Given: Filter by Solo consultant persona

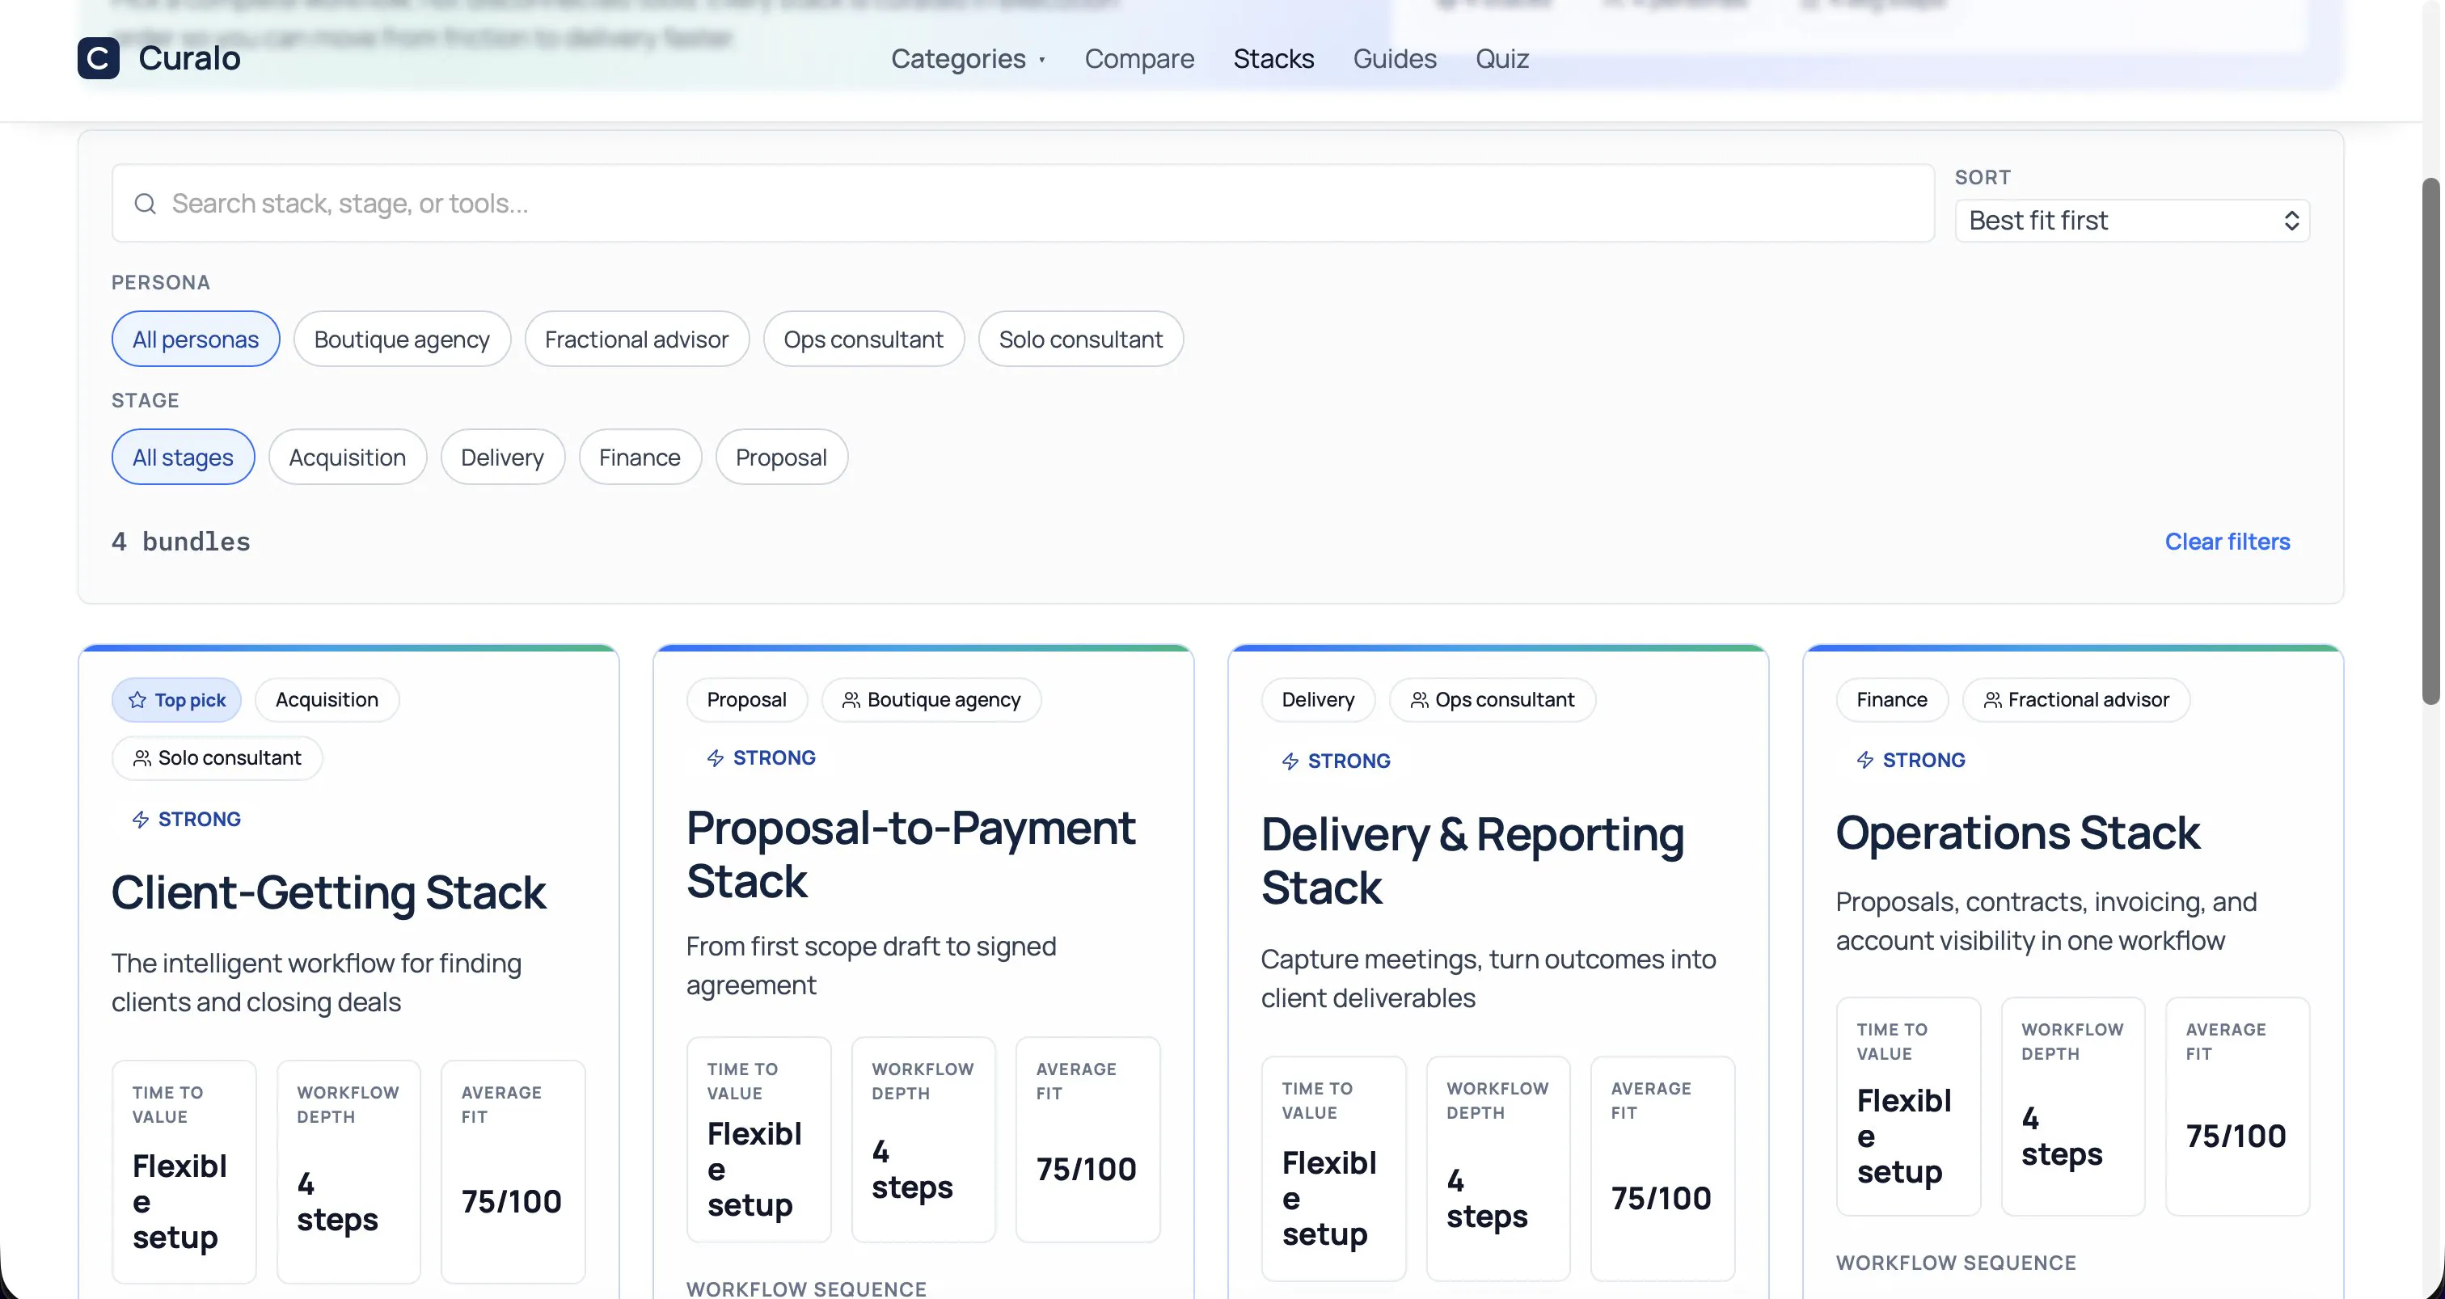Looking at the screenshot, I should [x=1081, y=339].
